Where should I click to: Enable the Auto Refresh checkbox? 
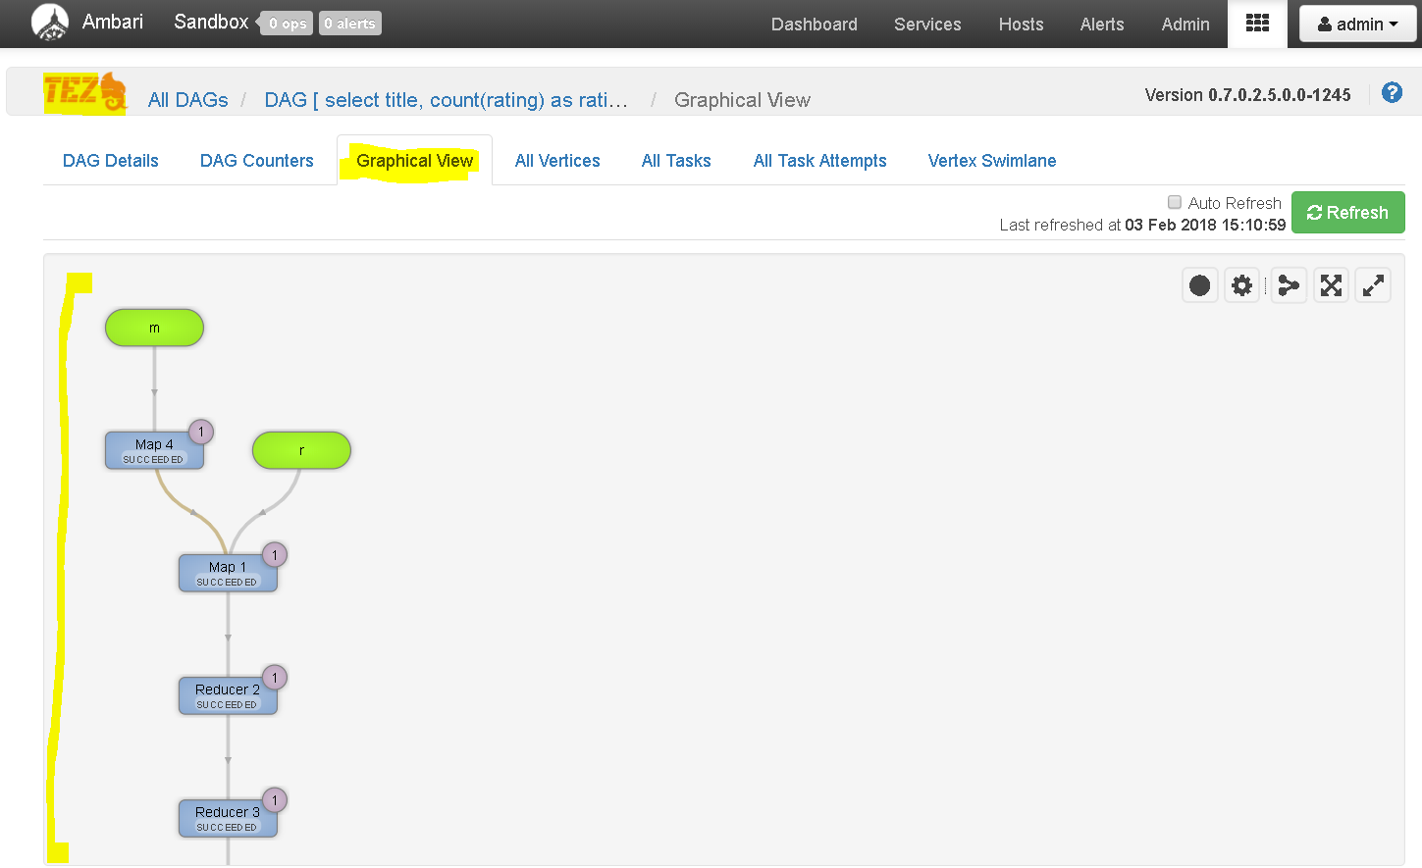coord(1175,202)
